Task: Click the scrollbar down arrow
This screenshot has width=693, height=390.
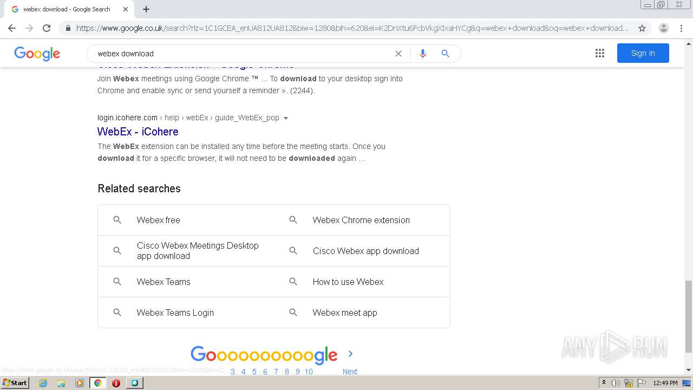Action: (x=688, y=370)
